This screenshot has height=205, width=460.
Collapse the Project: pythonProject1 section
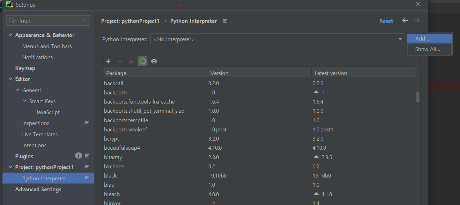click(x=11, y=167)
